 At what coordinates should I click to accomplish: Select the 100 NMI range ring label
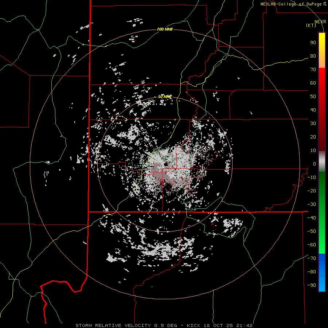165,29
